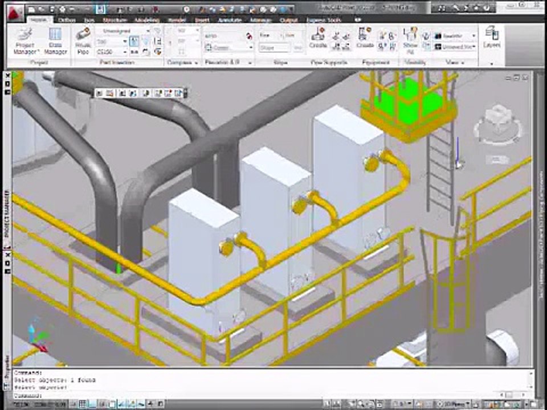Click the Slope value input field

click(x=274, y=48)
